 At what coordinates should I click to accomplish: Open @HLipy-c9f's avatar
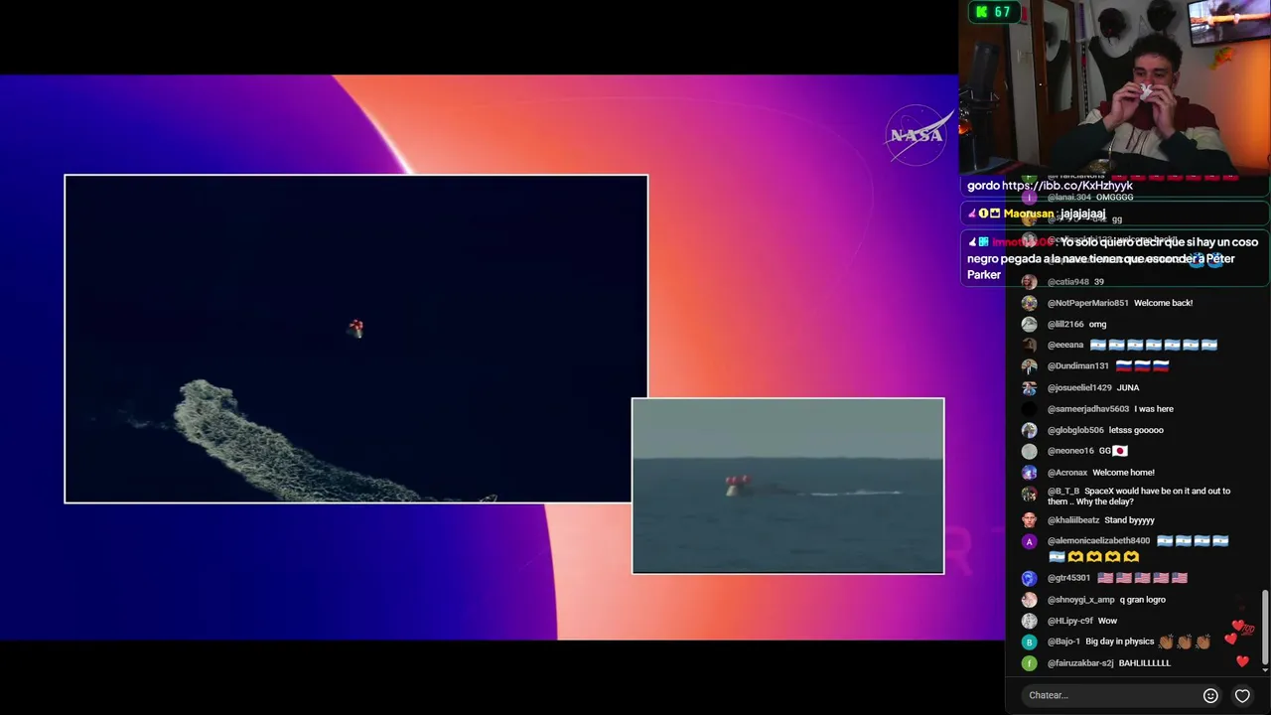1029,621
